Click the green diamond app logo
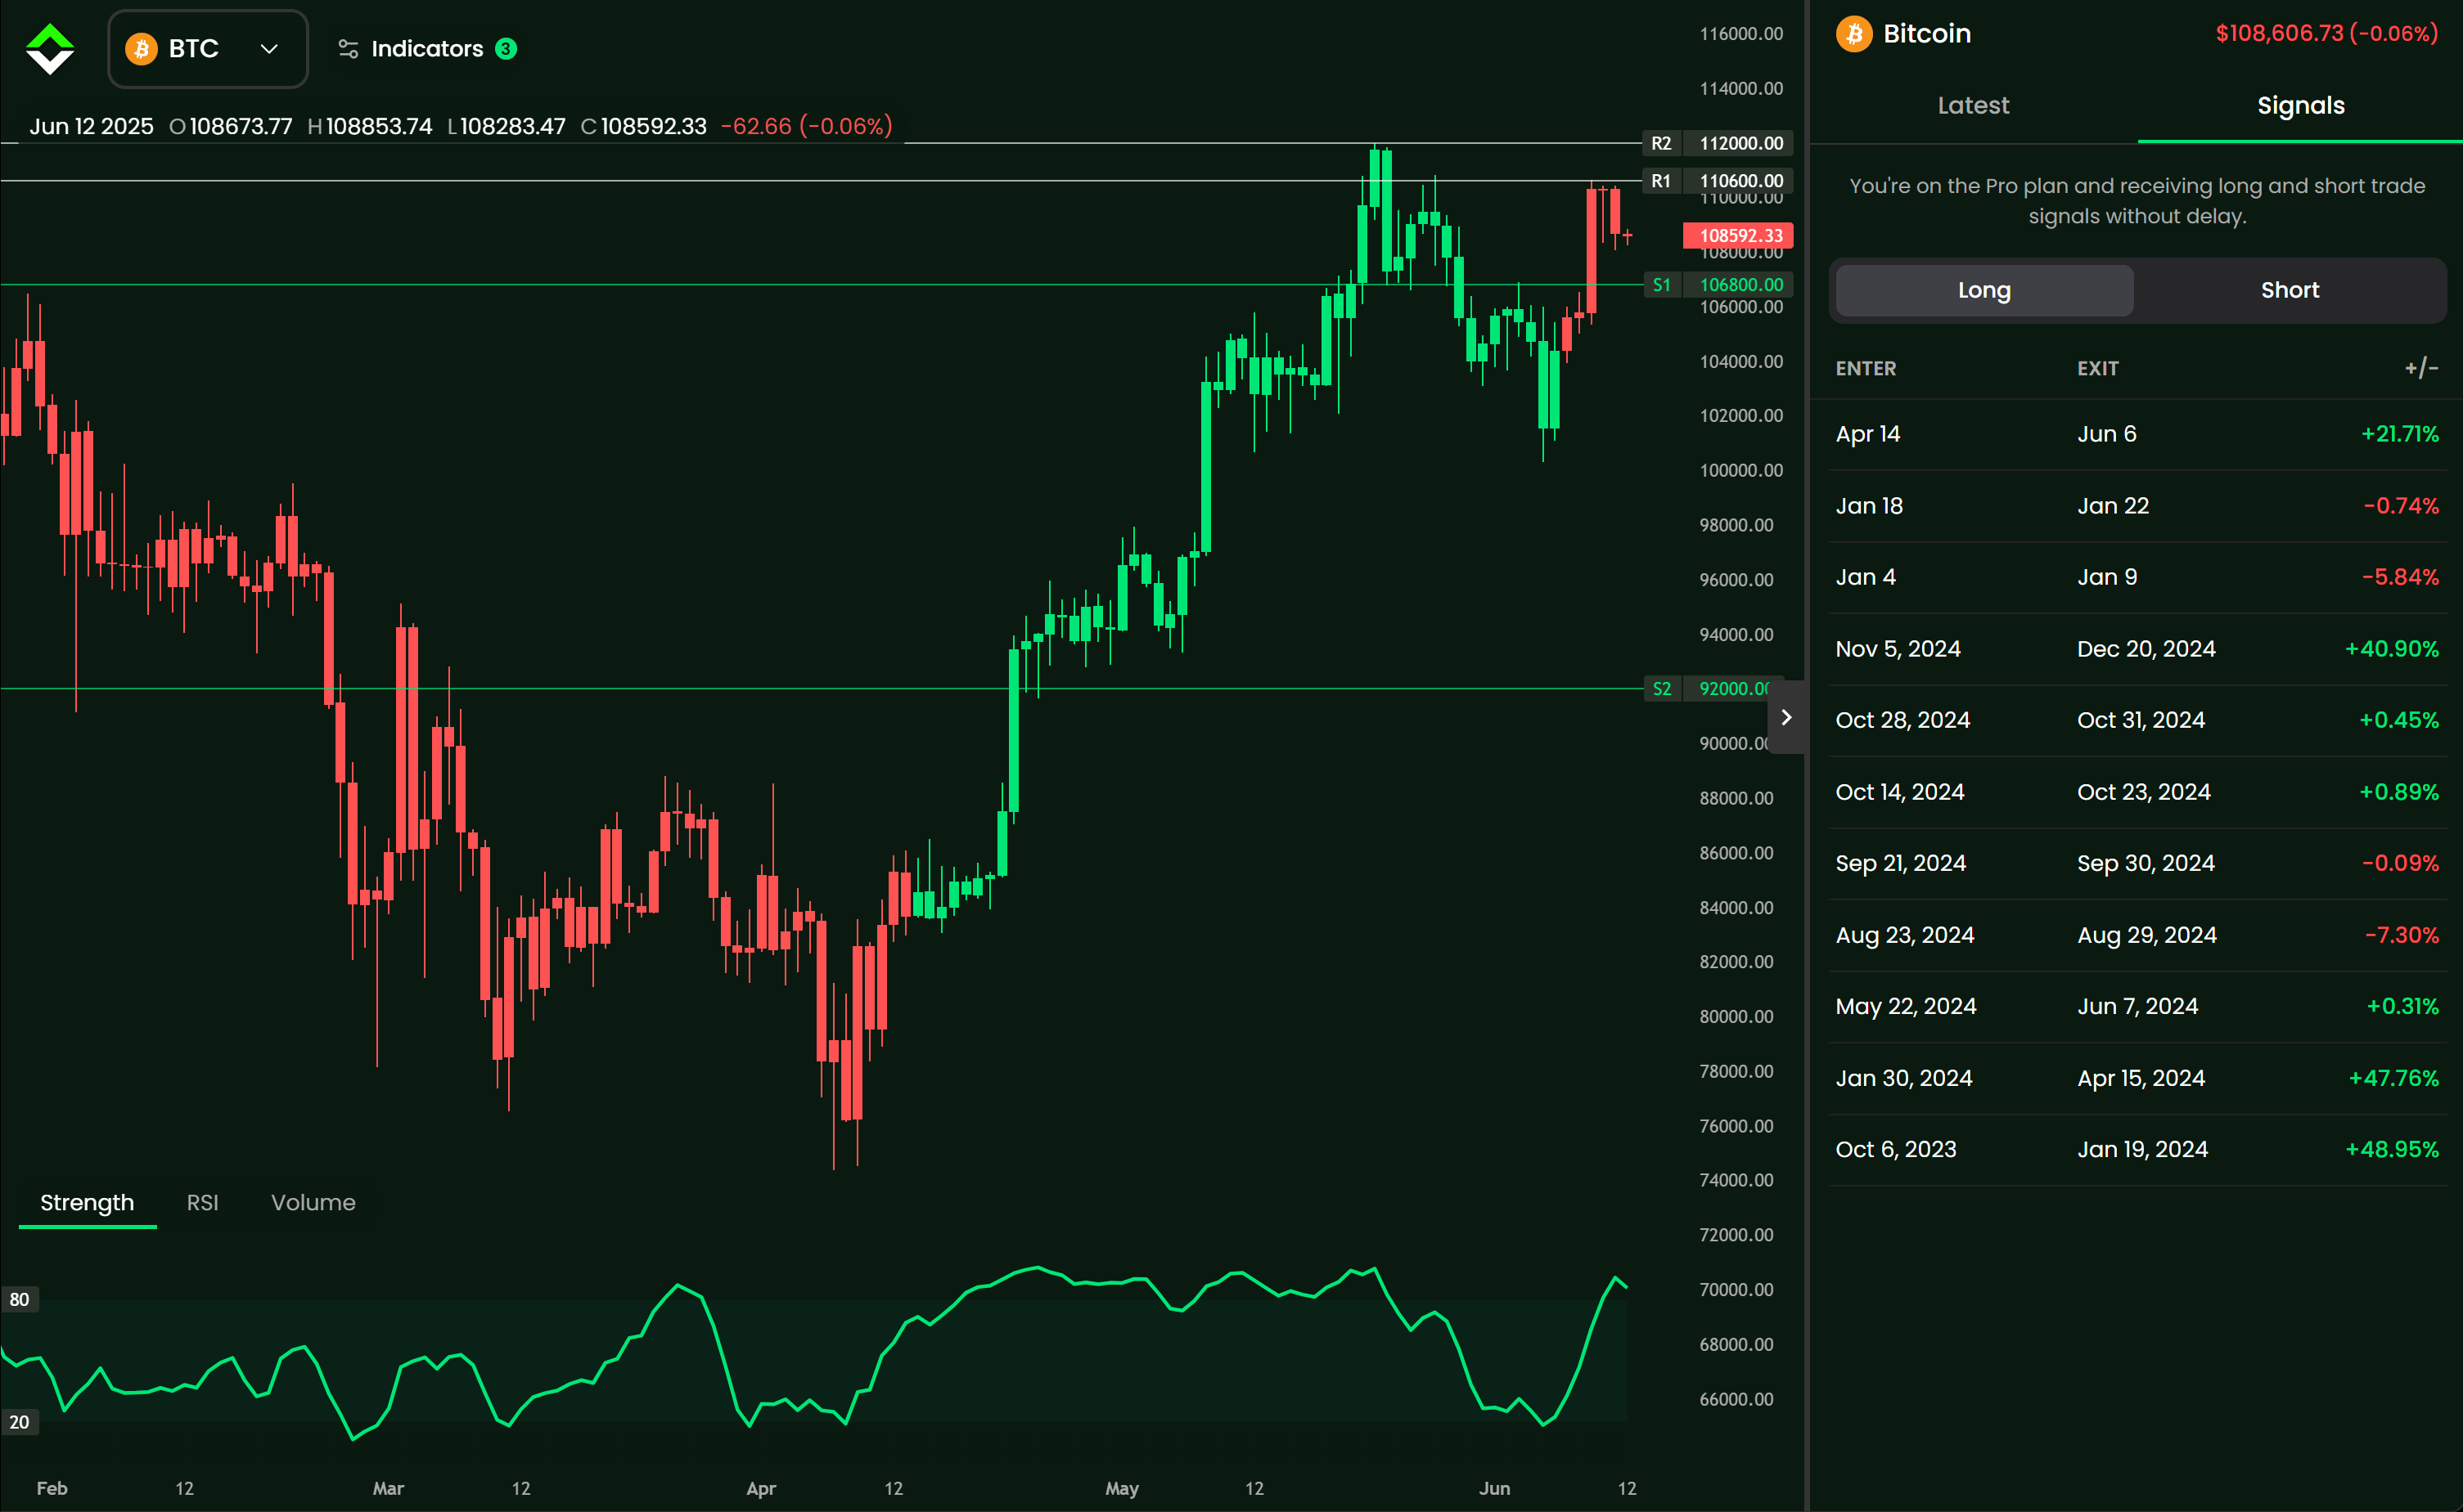This screenshot has height=1512, width=2463. coord(50,49)
